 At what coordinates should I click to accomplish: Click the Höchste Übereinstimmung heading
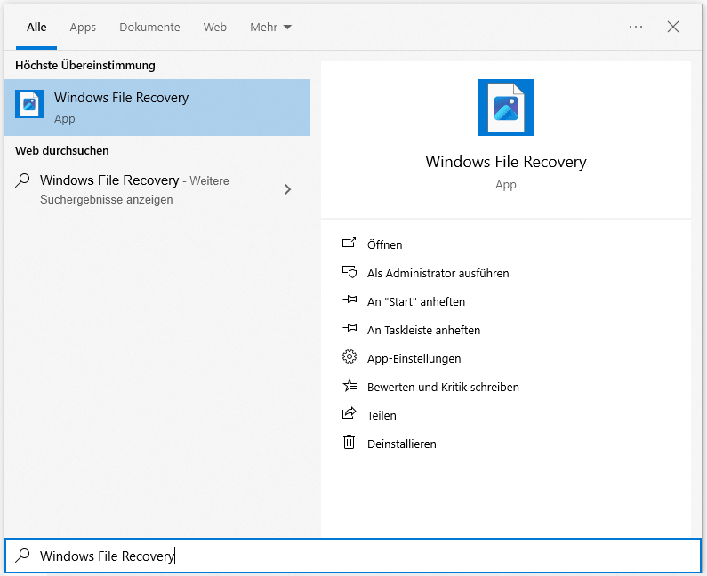pos(85,66)
